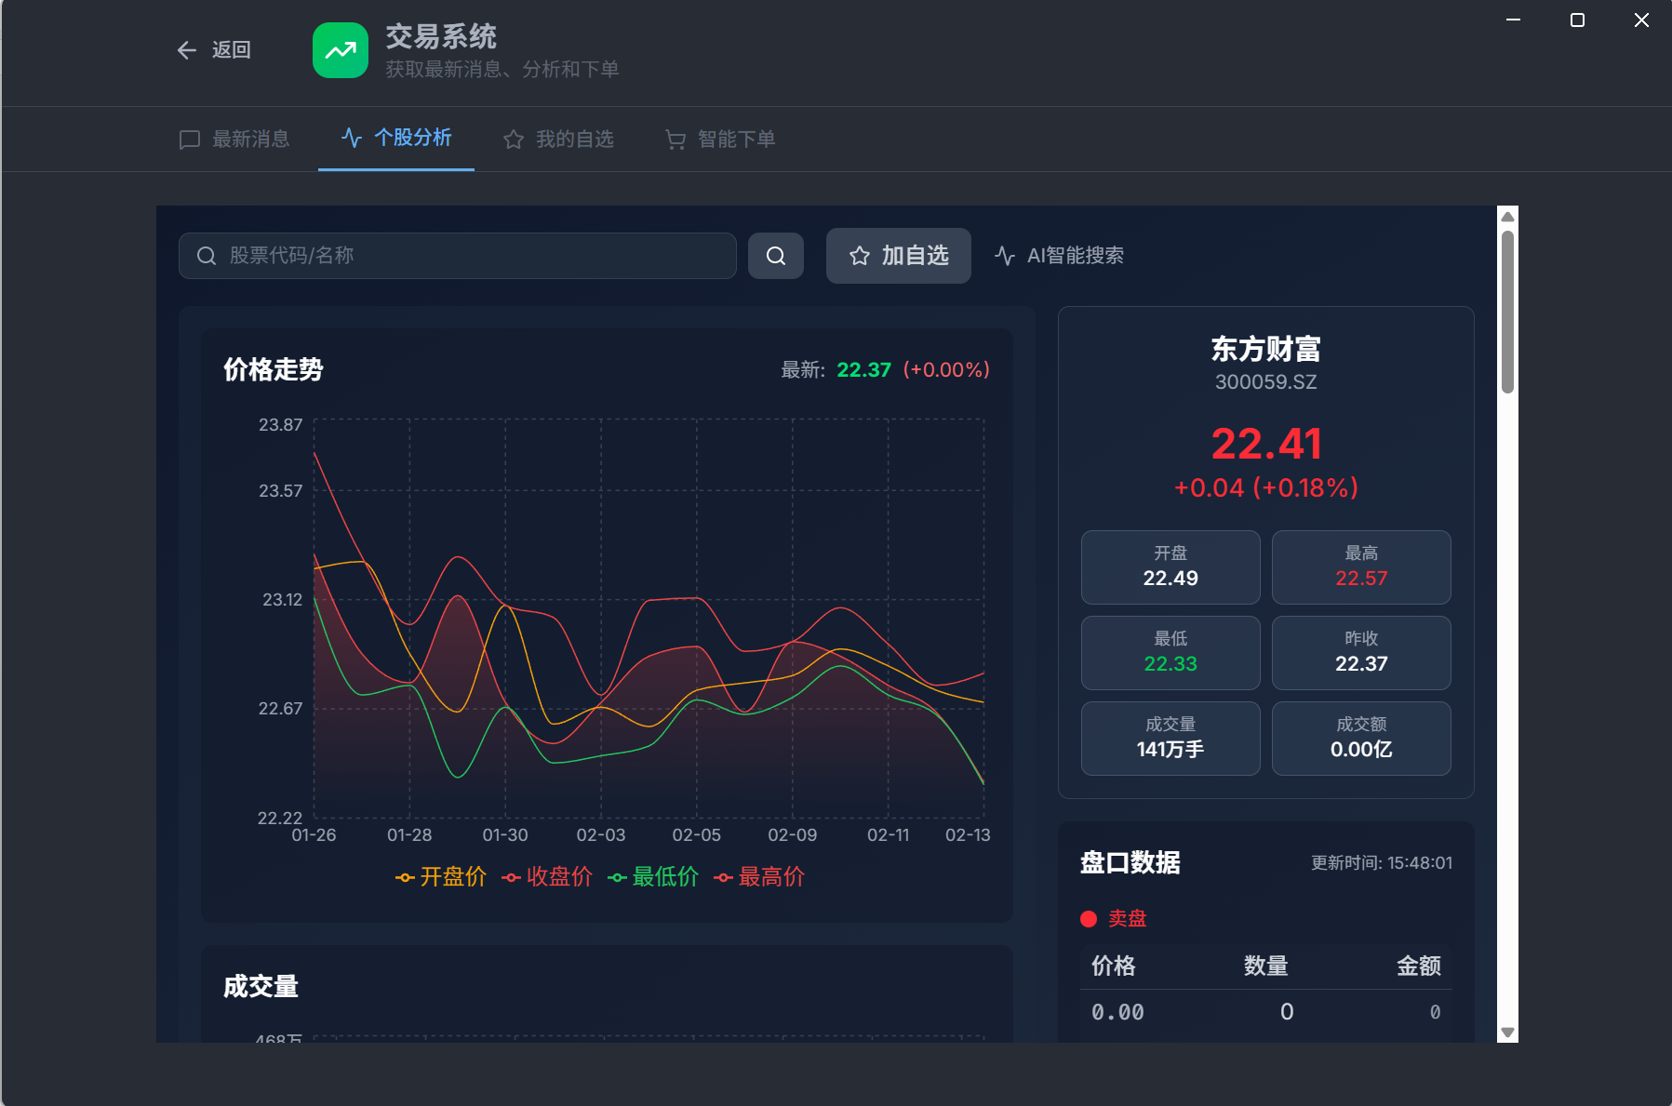Viewport: 1672px width, 1106px height.
Task: Toggle the 开盘价 legend series
Action: (x=441, y=877)
